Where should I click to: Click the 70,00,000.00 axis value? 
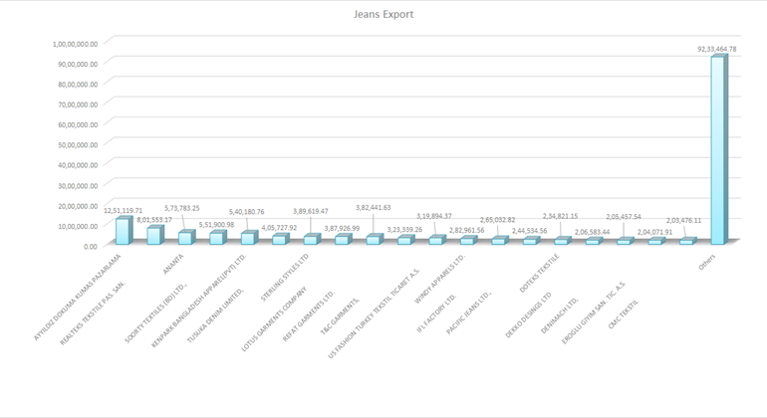coord(78,104)
